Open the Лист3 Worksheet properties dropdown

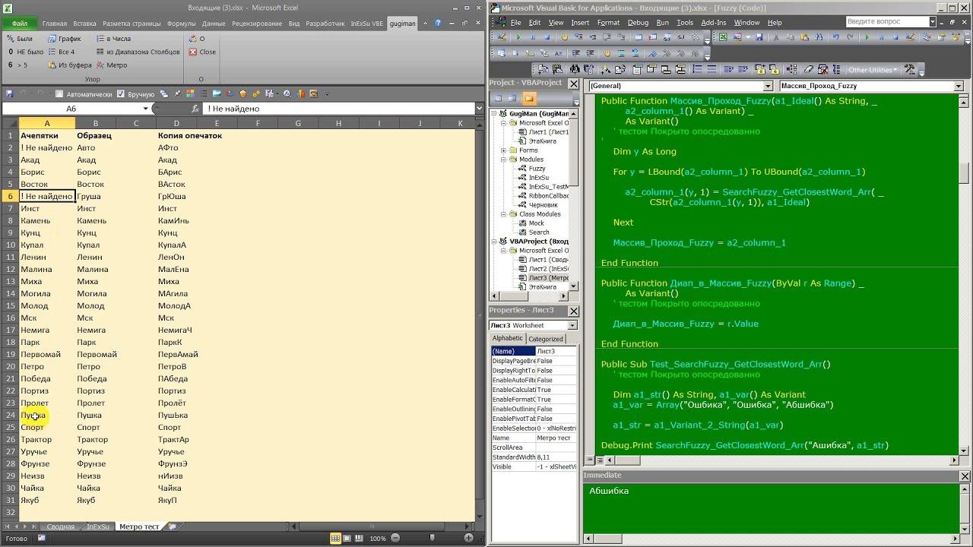572,325
